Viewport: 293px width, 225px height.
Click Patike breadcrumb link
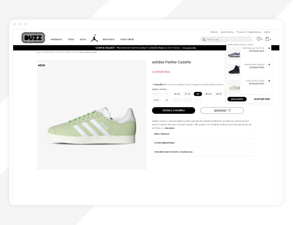click(74, 52)
